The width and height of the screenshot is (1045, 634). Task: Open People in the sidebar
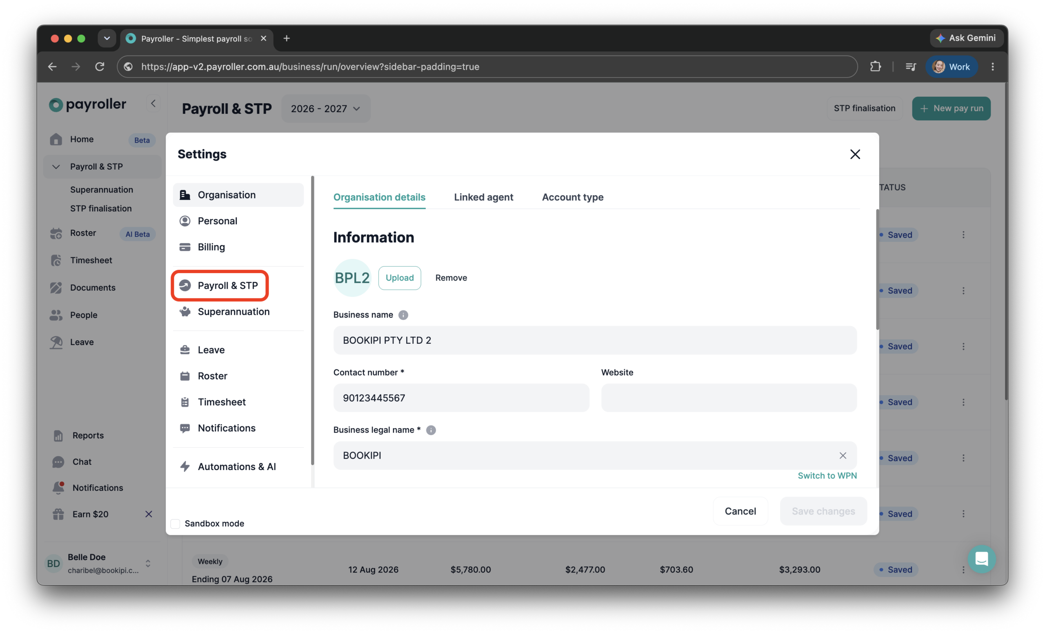coord(102,315)
